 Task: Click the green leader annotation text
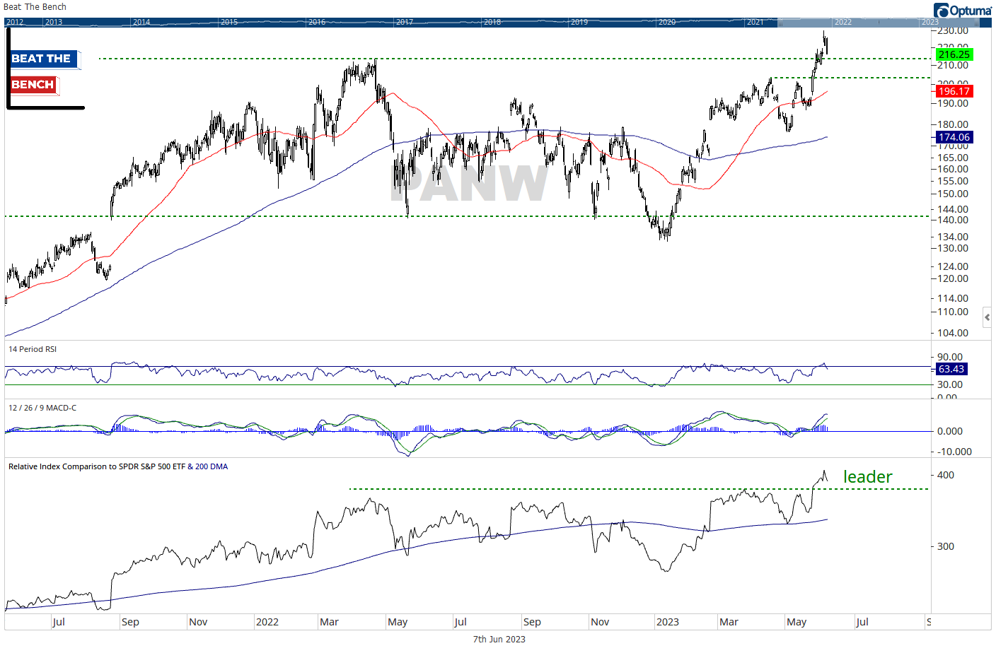pyautogui.click(x=868, y=477)
